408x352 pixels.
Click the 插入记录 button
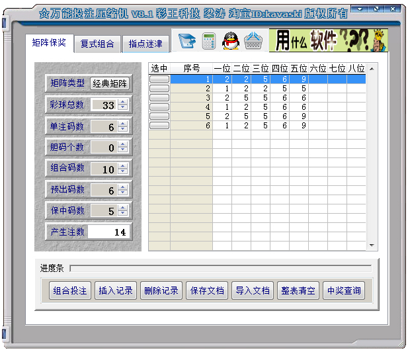pyautogui.click(x=116, y=290)
